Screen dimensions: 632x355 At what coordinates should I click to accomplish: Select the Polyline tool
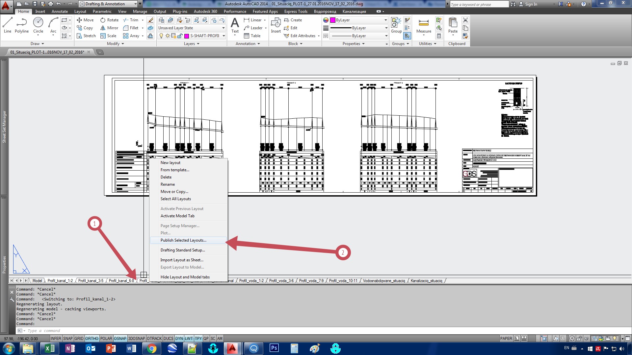(22, 26)
